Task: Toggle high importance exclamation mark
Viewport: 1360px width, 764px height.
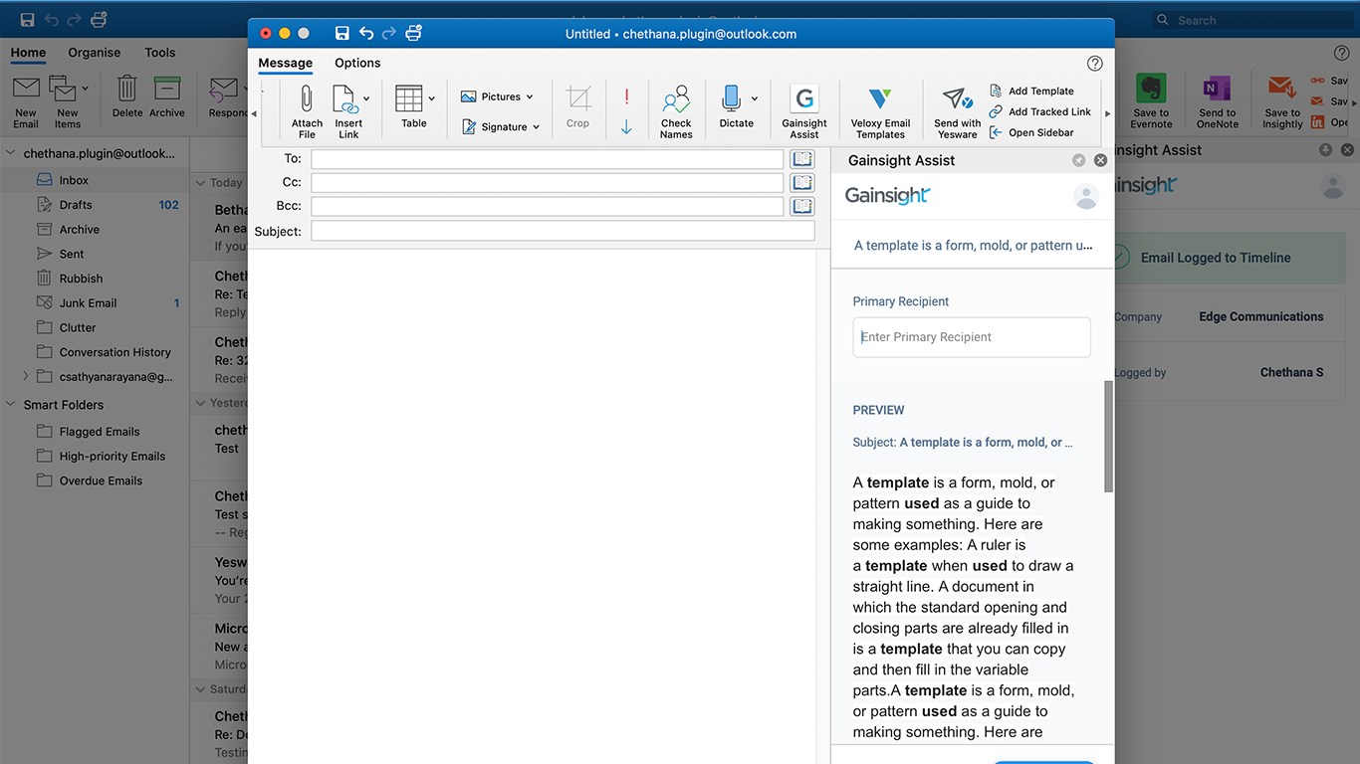Action: [x=626, y=96]
